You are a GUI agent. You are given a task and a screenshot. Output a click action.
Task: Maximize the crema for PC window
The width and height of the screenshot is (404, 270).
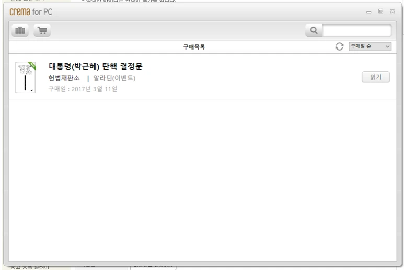pos(380,11)
